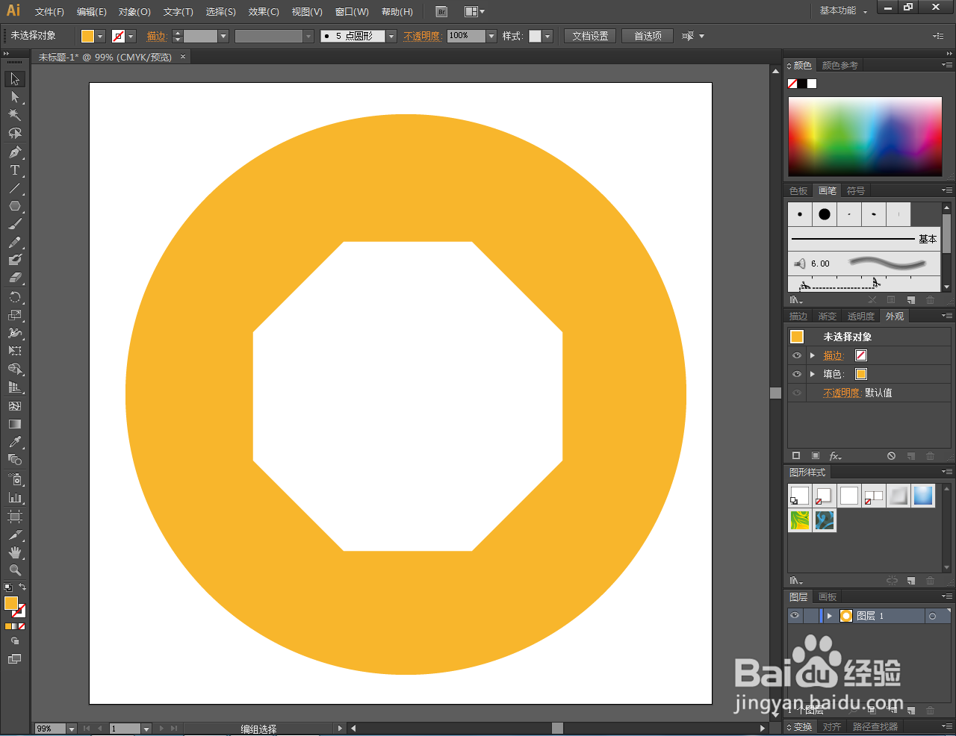Image resolution: width=956 pixels, height=736 pixels.
Task: Open the 样式 graphic style dropdown
Action: click(547, 36)
